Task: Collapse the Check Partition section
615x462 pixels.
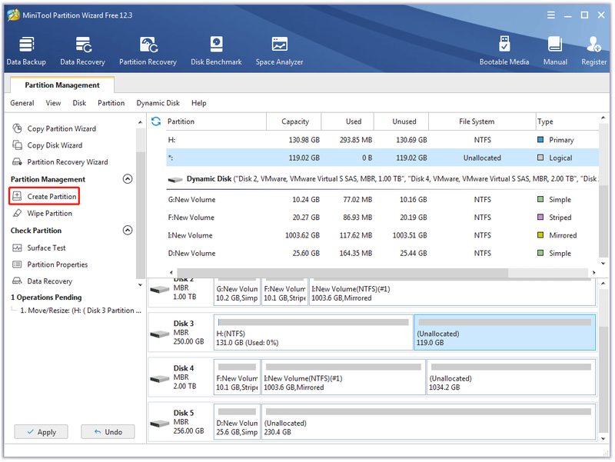Action: point(128,230)
